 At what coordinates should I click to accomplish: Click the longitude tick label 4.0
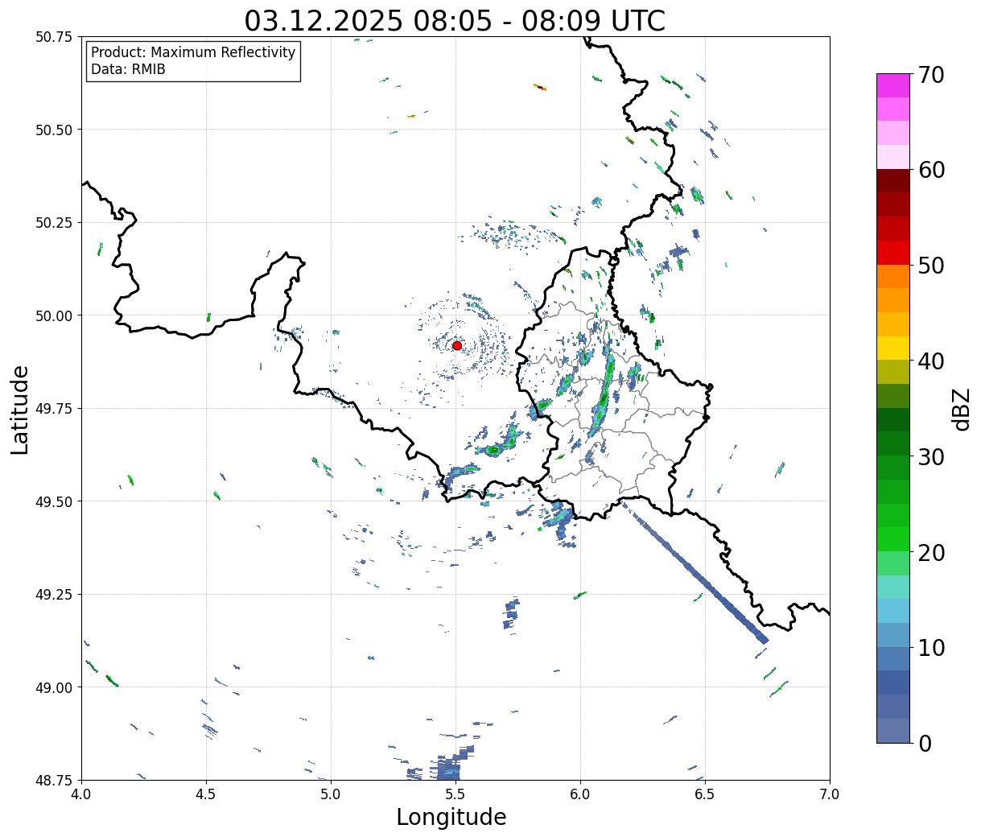(81, 794)
